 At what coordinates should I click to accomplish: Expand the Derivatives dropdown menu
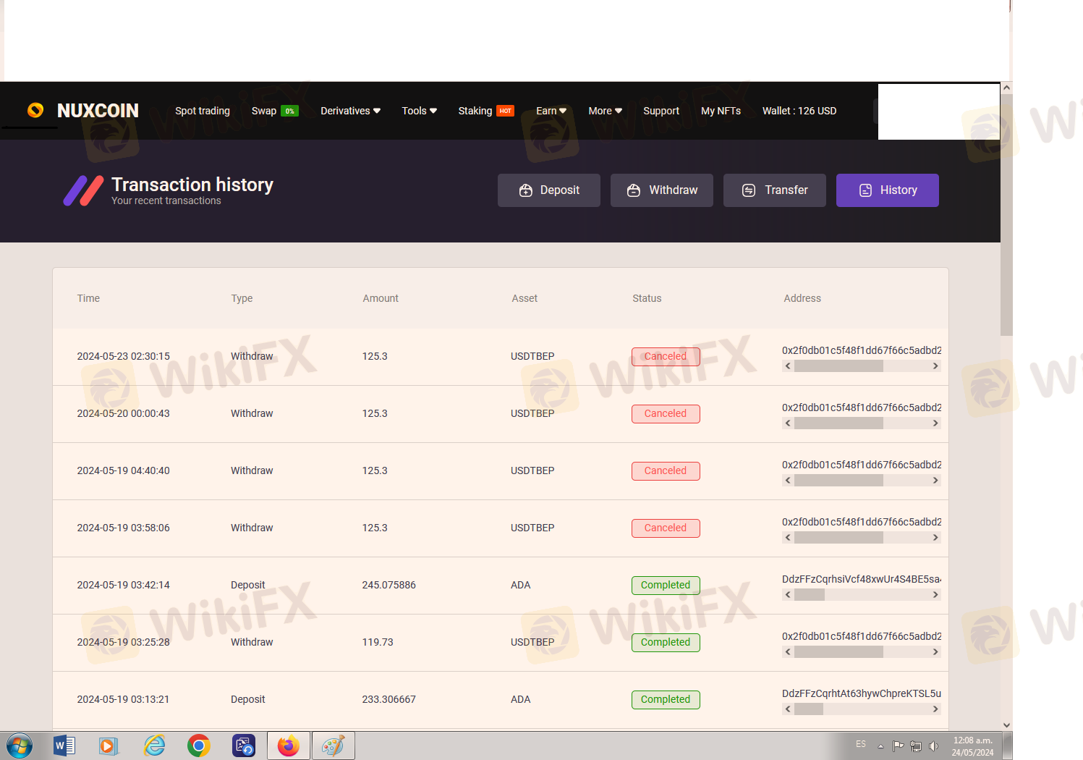(x=350, y=111)
